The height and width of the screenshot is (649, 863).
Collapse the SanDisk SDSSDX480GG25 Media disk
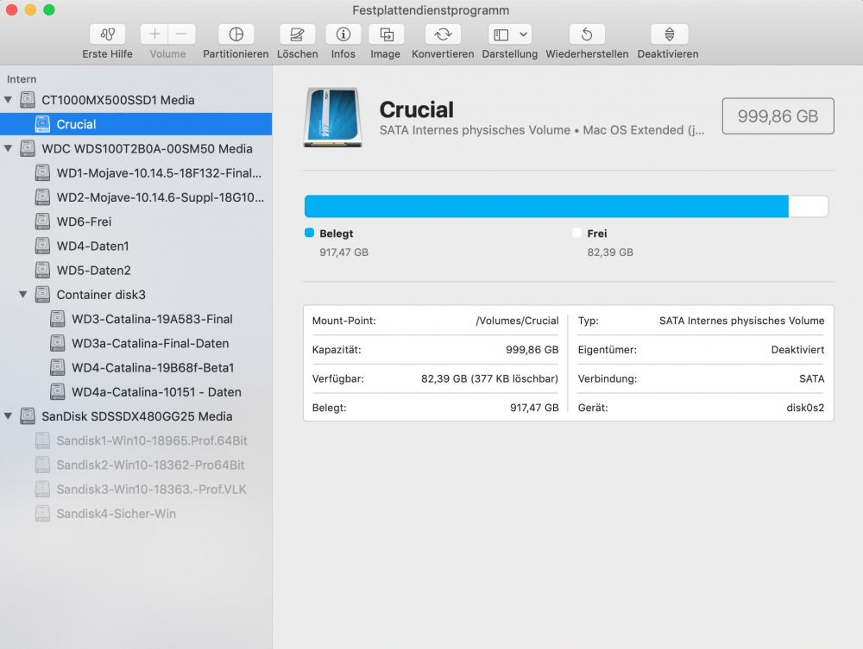click(9, 416)
